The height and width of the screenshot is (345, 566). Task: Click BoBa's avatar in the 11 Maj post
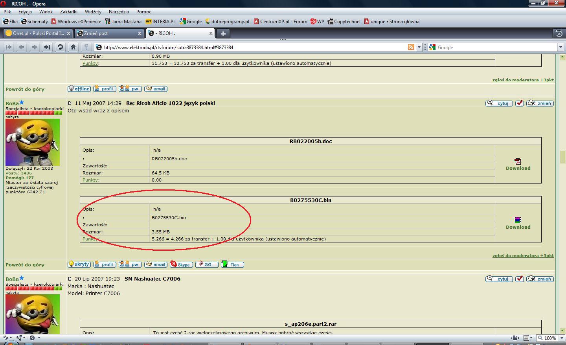pyautogui.click(x=33, y=142)
